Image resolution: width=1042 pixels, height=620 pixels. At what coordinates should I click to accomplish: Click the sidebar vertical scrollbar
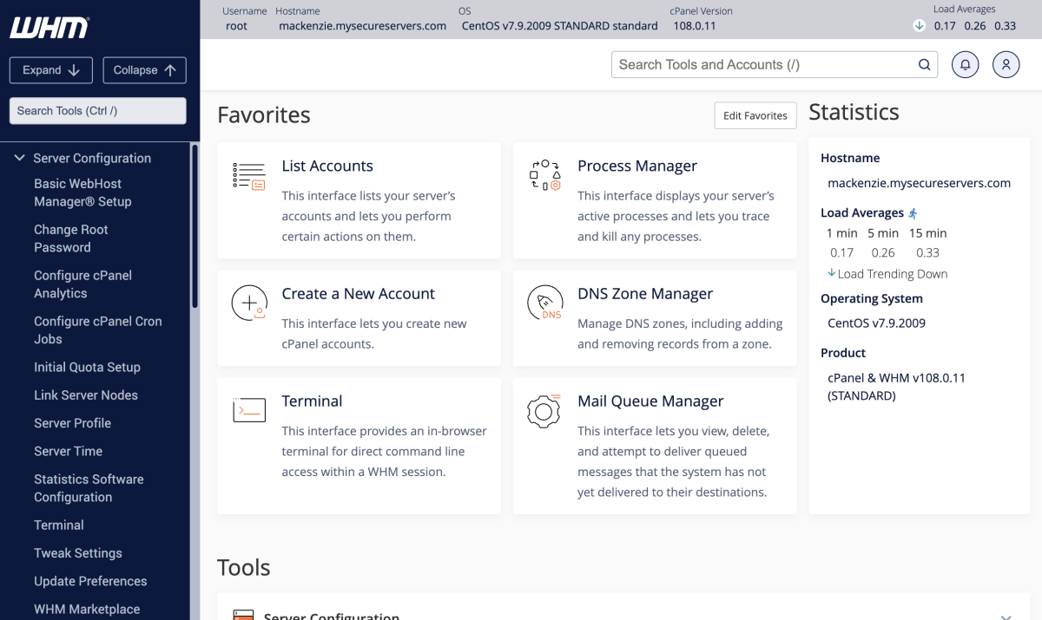coord(195,225)
